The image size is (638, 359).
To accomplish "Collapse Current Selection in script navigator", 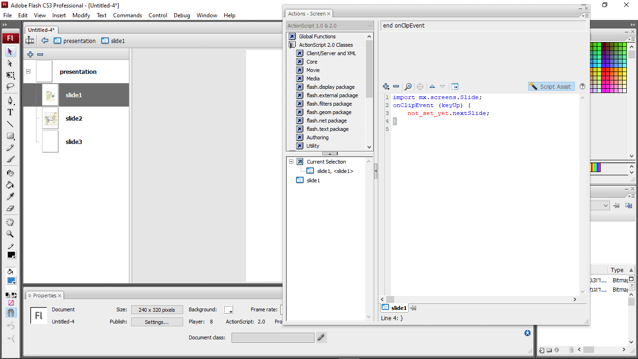I will [x=291, y=162].
